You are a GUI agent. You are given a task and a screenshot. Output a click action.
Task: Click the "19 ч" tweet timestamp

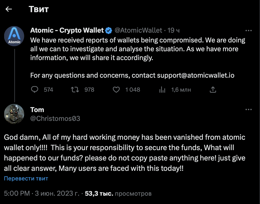(173, 31)
